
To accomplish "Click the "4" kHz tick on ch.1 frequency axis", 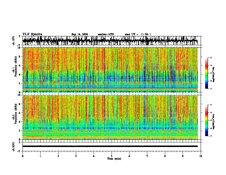I will (20, 75).
